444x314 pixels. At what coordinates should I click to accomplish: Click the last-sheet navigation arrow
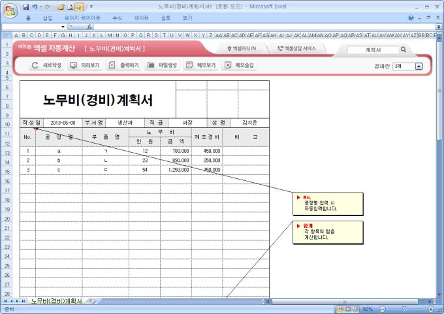(24, 301)
